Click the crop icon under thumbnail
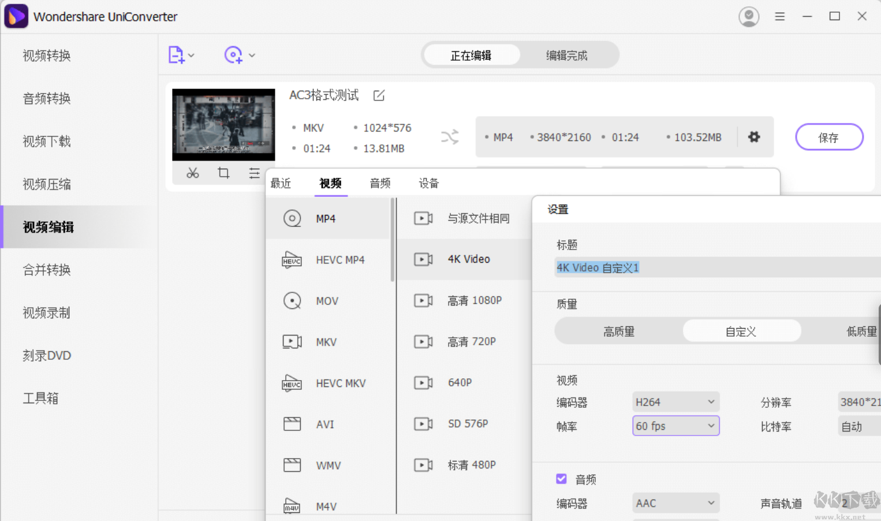 coord(223,173)
